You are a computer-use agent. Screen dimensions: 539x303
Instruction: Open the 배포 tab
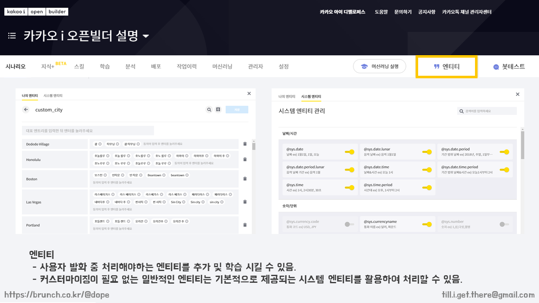(x=156, y=66)
